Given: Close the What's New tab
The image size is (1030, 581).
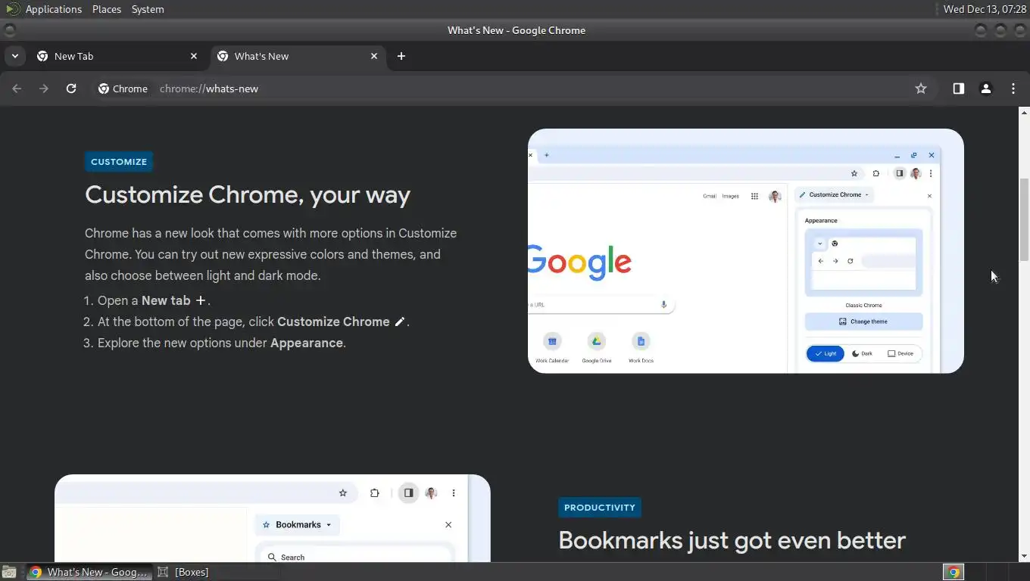Looking at the screenshot, I should pos(374,56).
